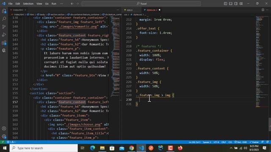Click the Port: 5500 Live Server item
This screenshot has width=271, height=152.
click(x=241, y=142)
